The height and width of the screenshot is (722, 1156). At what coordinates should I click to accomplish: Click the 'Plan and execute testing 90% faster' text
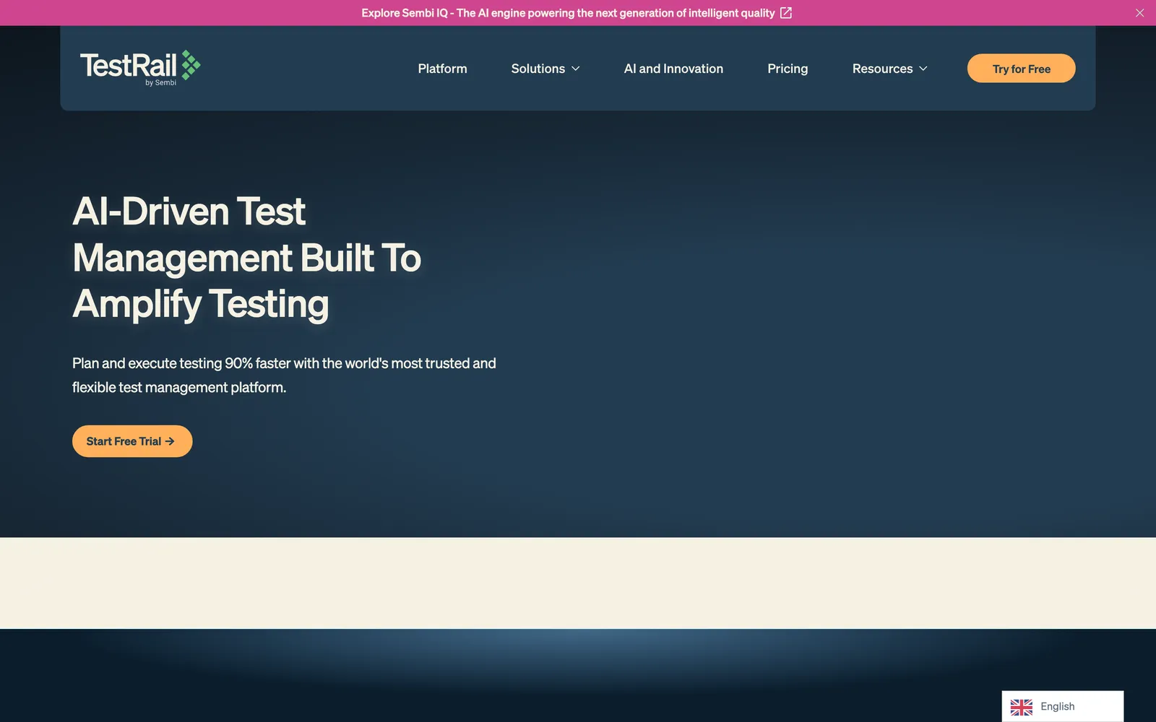pos(284,375)
